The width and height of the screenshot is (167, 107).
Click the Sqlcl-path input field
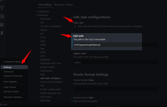[107, 45]
